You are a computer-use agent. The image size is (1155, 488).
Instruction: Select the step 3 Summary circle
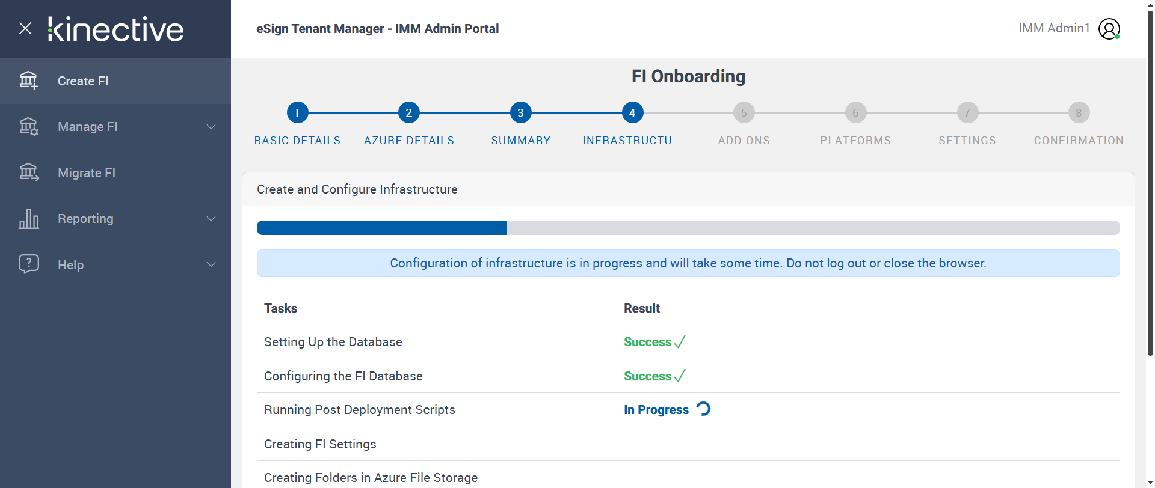[x=520, y=112]
